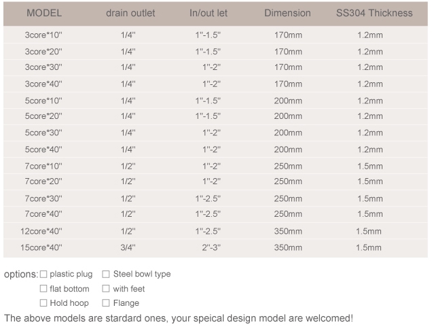Click the In/out let column header
The image size is (432, 331).
pos(209,13)
